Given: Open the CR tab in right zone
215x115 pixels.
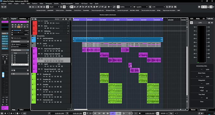Looking at the screenshot, I should tap(204, 19).
